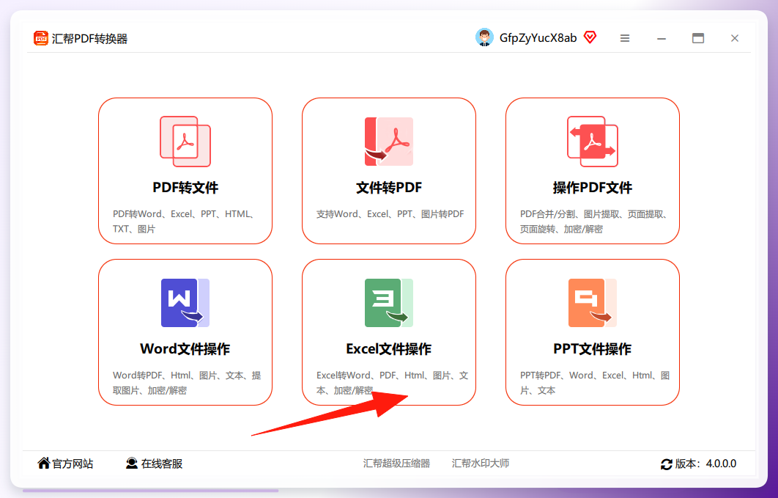Click the PPT文件操作 title text
The width and height of the screenshot is (778, 498).
point(593,349)
